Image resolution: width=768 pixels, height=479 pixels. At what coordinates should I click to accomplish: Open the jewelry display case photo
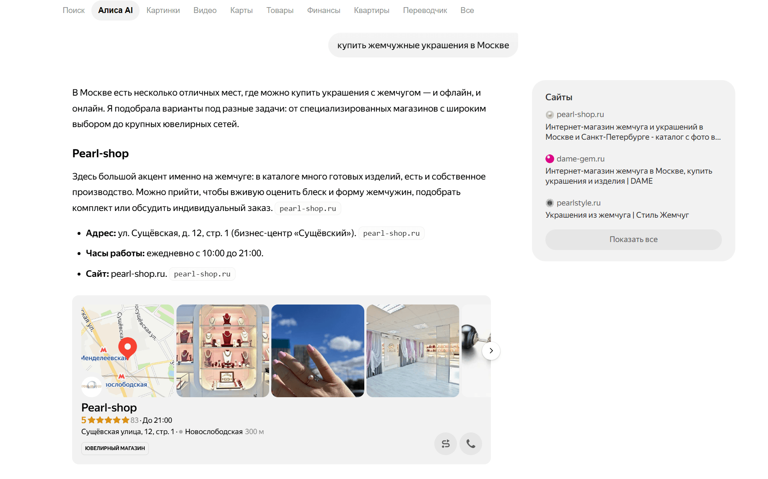point(223,351)
